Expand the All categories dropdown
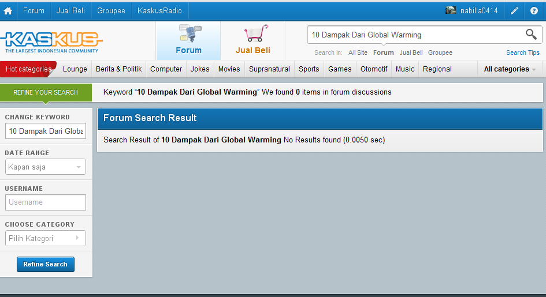This screenshot has width=546, height=297. click(x=510, y=69)
